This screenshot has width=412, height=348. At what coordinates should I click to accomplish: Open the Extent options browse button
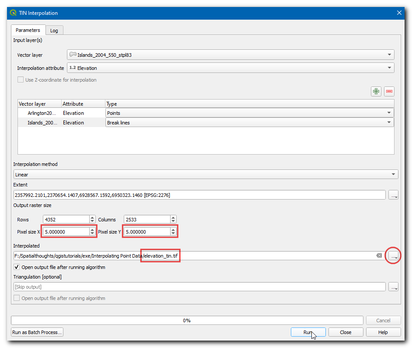394,195
